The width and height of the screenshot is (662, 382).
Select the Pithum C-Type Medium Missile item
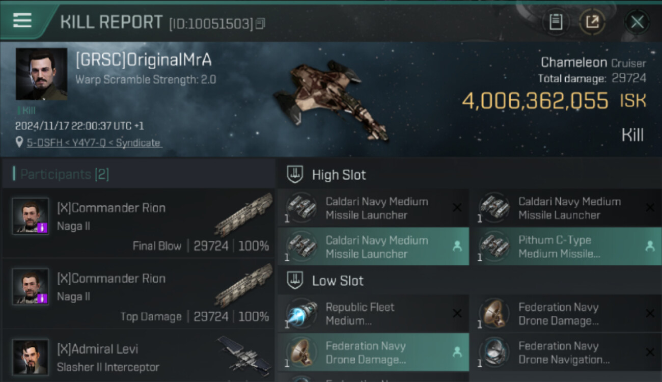[565, 247]
